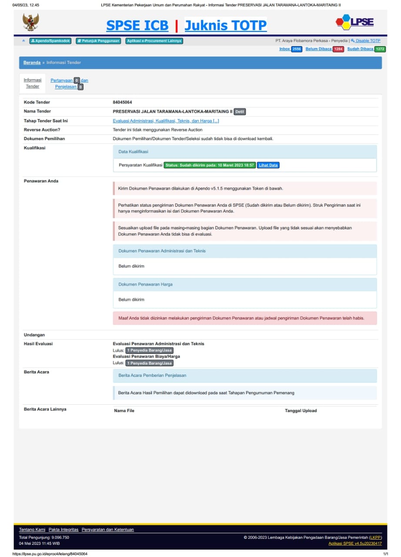Open the SPSE ICB link

click(x=137, y=26)
